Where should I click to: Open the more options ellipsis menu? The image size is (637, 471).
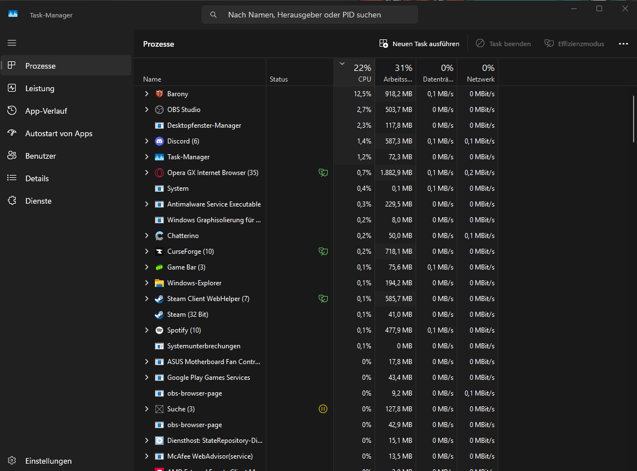pos(623,43)
